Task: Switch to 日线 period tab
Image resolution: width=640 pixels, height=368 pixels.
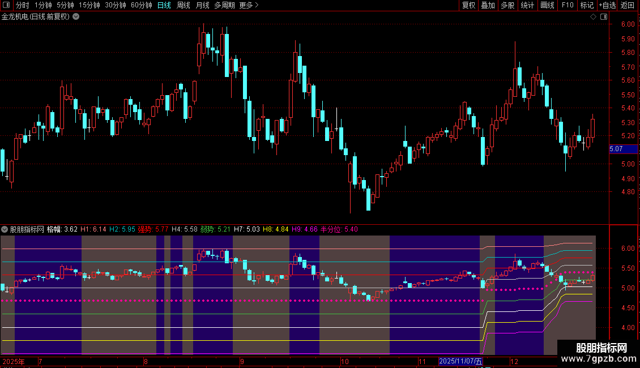Action: click(164, 5)
